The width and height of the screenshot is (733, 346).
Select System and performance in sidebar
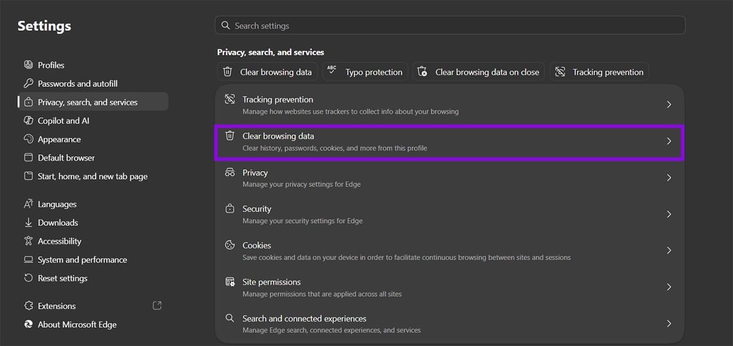point(93,260)
